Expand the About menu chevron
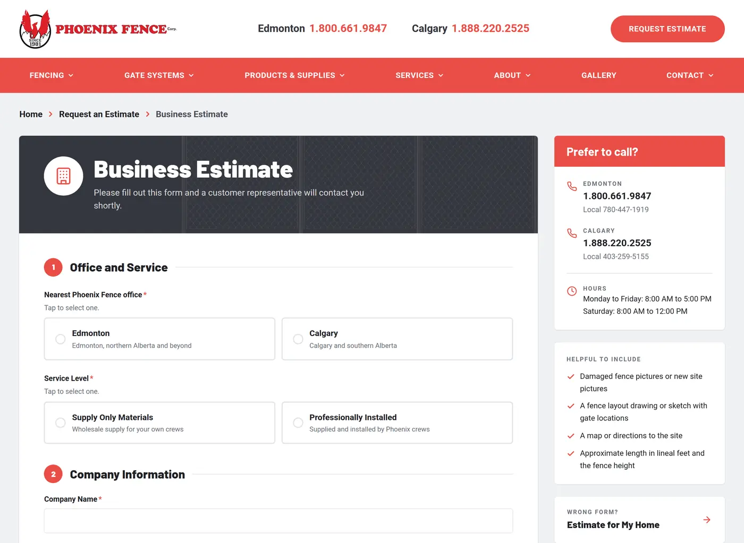Viewport: 744px width, 543px height. pos(528,75)
